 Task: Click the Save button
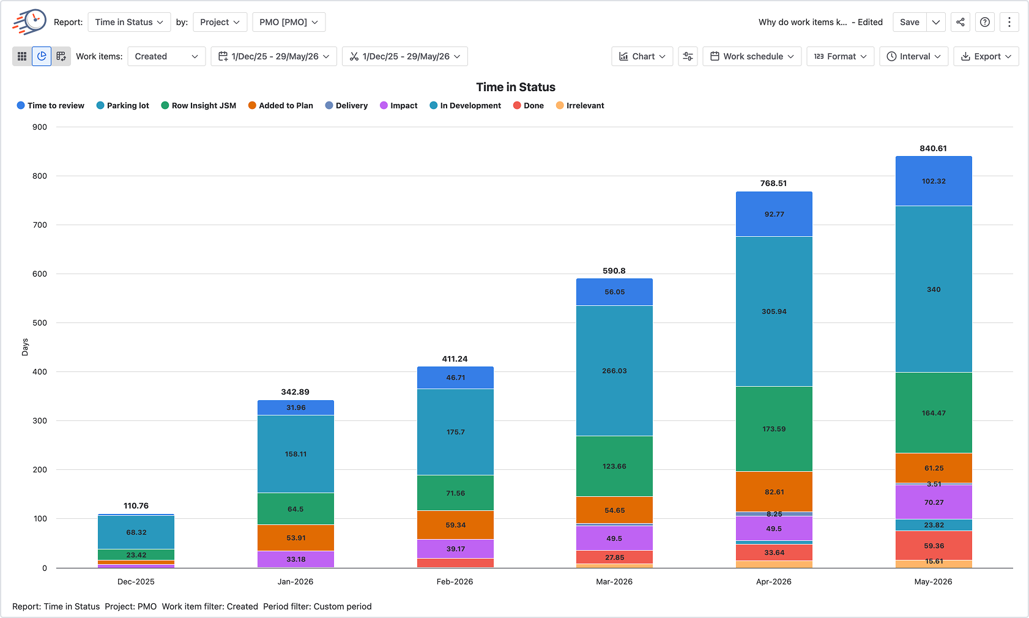pyautogui.click(x=910, y=22)
